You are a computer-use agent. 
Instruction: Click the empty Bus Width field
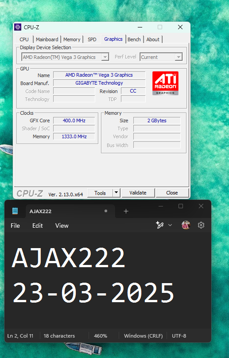coord(157,145)
